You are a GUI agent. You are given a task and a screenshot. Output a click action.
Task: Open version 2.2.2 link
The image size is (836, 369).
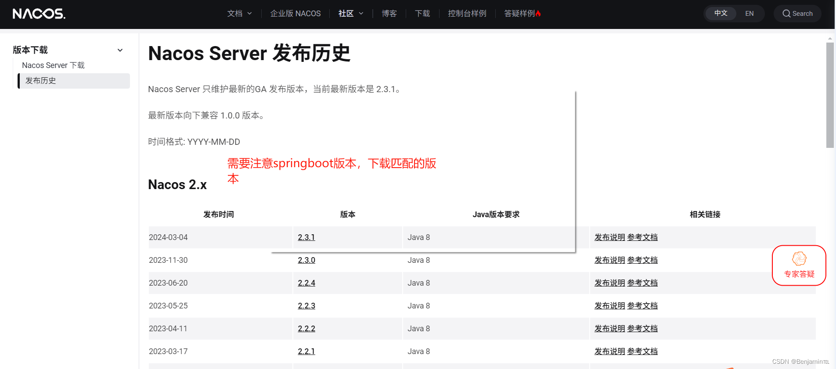pyautogui.click(x=306, y=329)
